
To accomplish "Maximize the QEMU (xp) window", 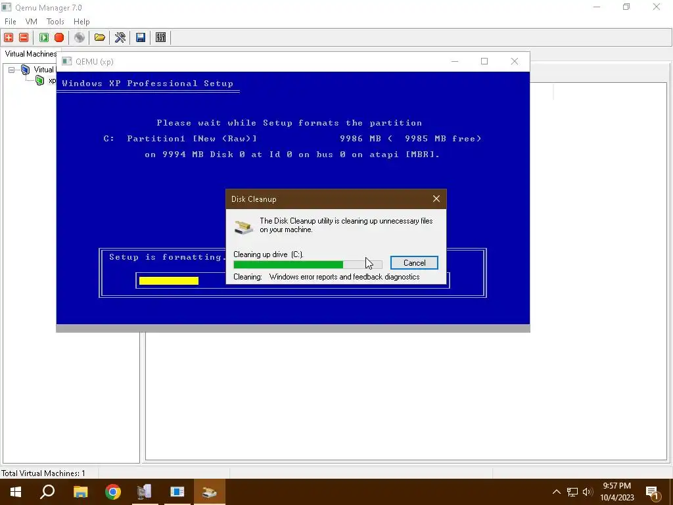I will (x=484, y=61).
